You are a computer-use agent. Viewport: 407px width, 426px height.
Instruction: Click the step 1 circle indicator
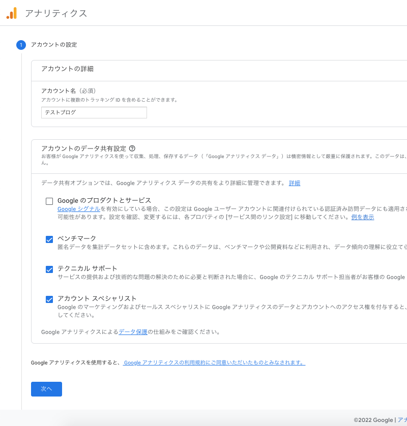click(21, 45)
